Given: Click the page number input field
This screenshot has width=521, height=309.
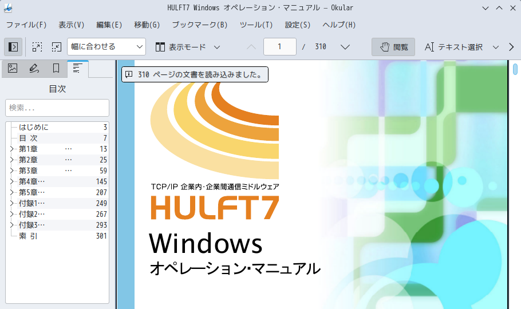Looking at the screenshot, I should (x=280, y=46).
